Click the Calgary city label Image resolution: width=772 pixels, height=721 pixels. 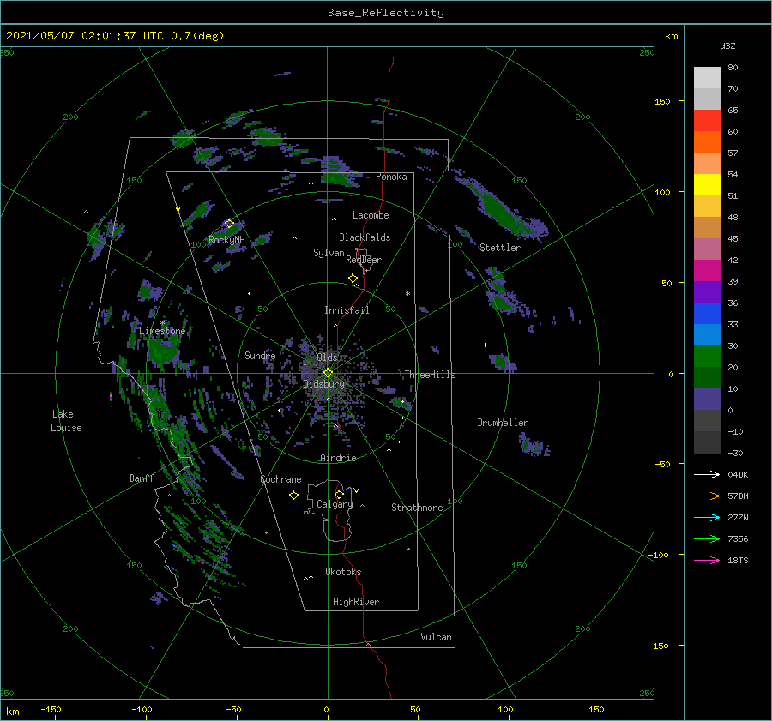[x=335, y=504]
